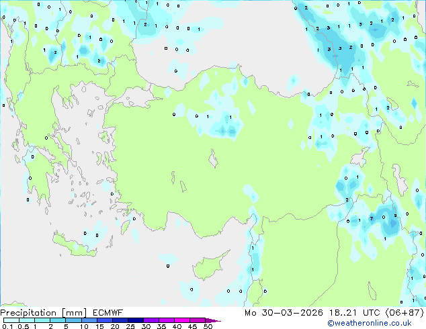Image resolution: width=426 pixels, height=329 pixels.
Task: Click the legend swatch between 0.5 and 1
Action: (27, 320)
